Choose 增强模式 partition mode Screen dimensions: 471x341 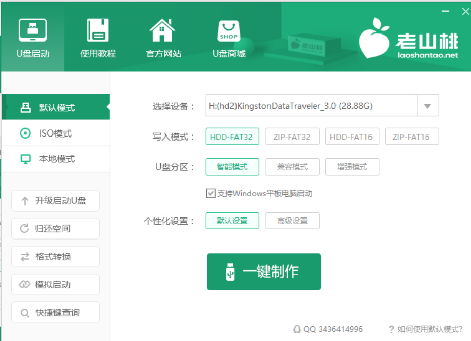(x=352, y=166)
